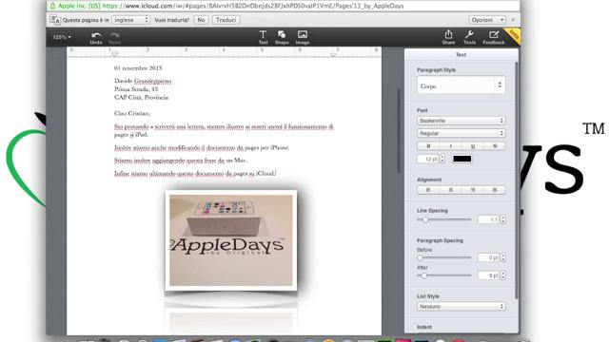
Task: Open the Opzioni dropdown in translation bar
Action: pyautogui.click(x=487, y=20)
